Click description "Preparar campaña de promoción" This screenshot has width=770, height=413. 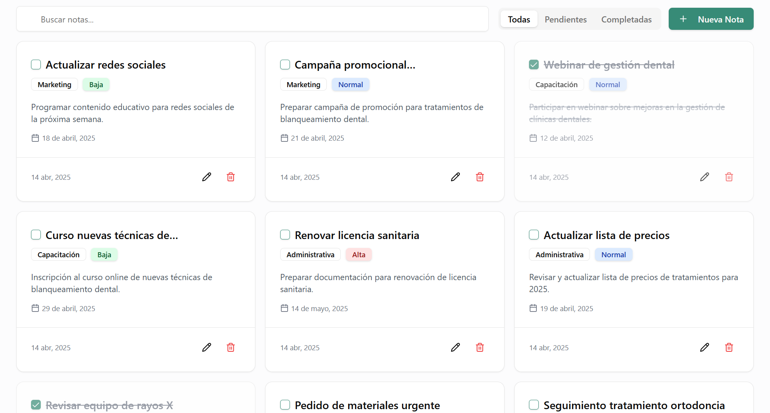(382, 113)
